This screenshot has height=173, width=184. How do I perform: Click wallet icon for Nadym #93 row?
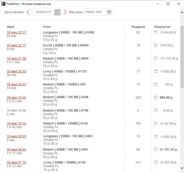(x=156, y=84)
